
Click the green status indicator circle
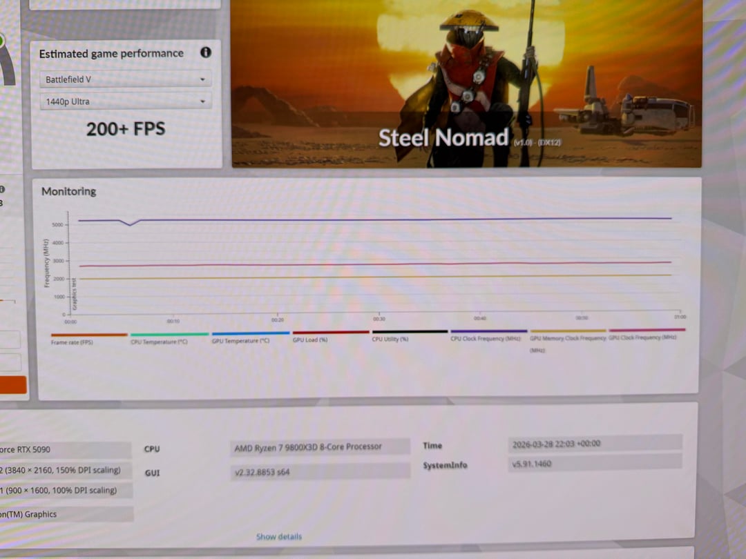pyautogui.click(x=2, y=40)
